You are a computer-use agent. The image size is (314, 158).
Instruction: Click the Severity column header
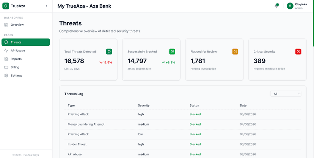click(144, 105)
